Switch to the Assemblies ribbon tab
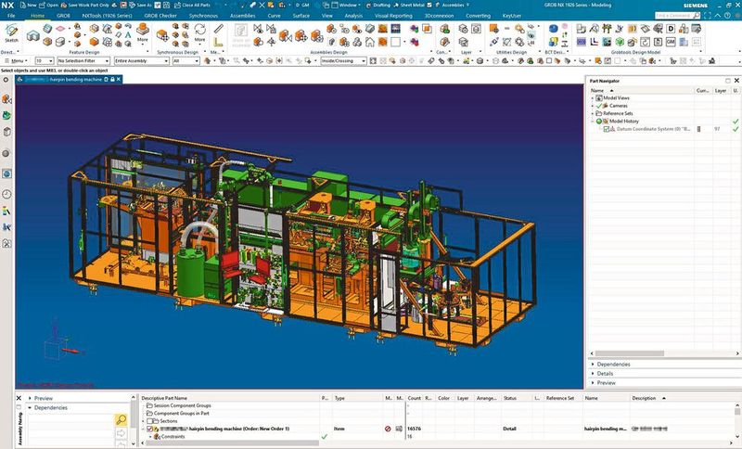 point(243,16)
